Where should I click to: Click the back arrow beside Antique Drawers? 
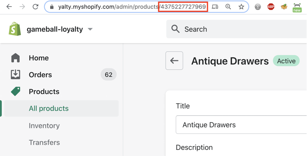point(174,61)
